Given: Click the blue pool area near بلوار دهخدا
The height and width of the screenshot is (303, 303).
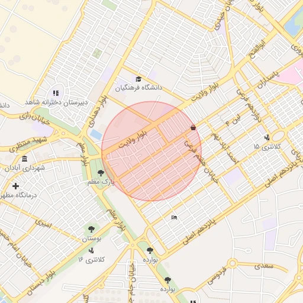Looking at the screenshot, I should pyautogui.click(x=96, y=134).
